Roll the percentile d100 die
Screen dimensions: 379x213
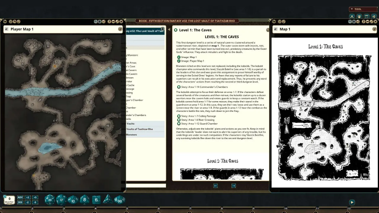click(120, 200)
